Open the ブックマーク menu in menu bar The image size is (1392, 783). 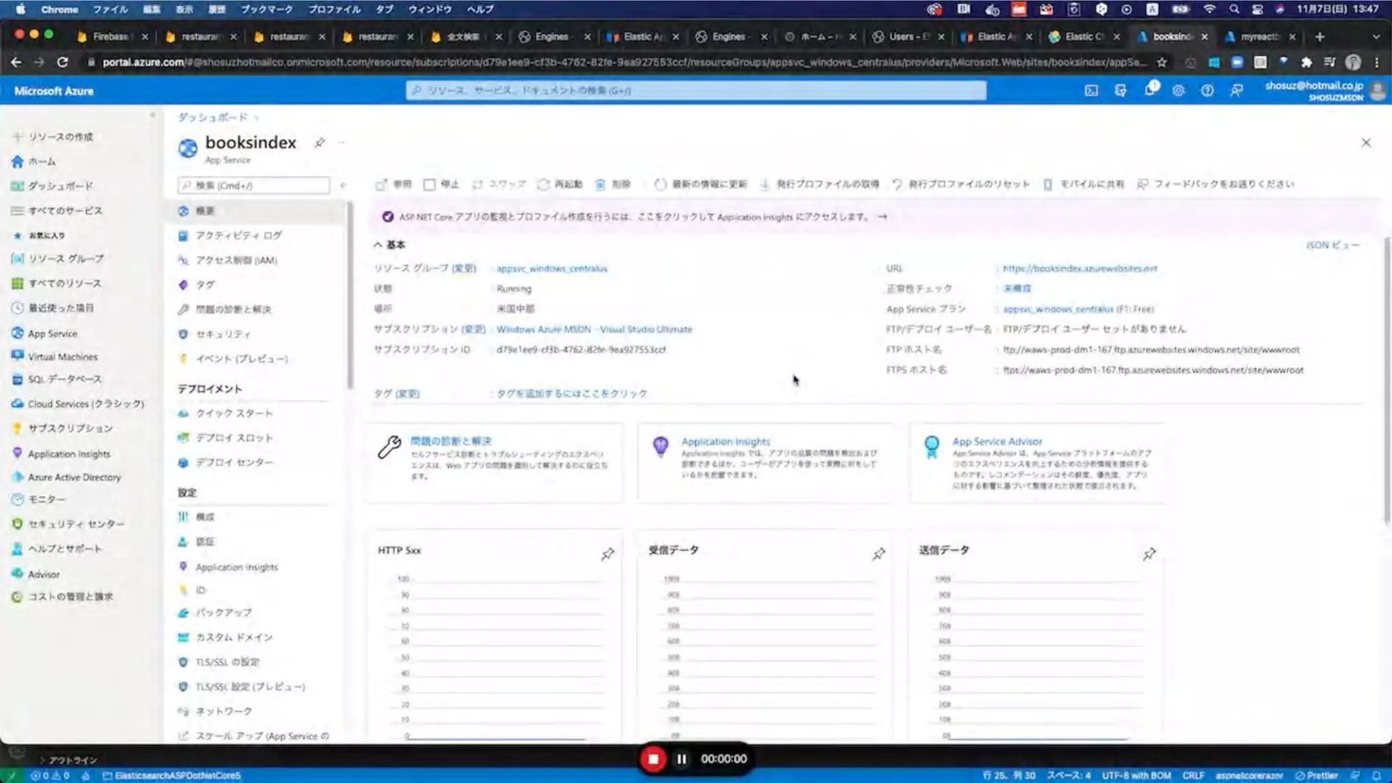click(266, 10)
